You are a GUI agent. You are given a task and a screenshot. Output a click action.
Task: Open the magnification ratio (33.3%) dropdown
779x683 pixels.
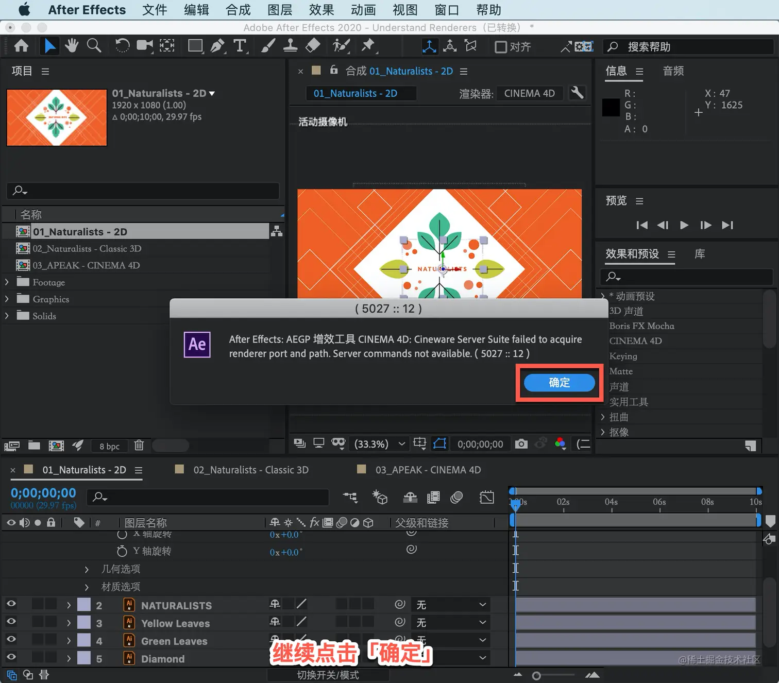(x=380, y=444)
